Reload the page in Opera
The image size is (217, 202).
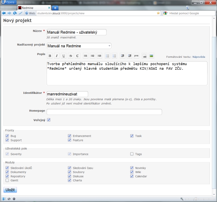pos(15,13)
